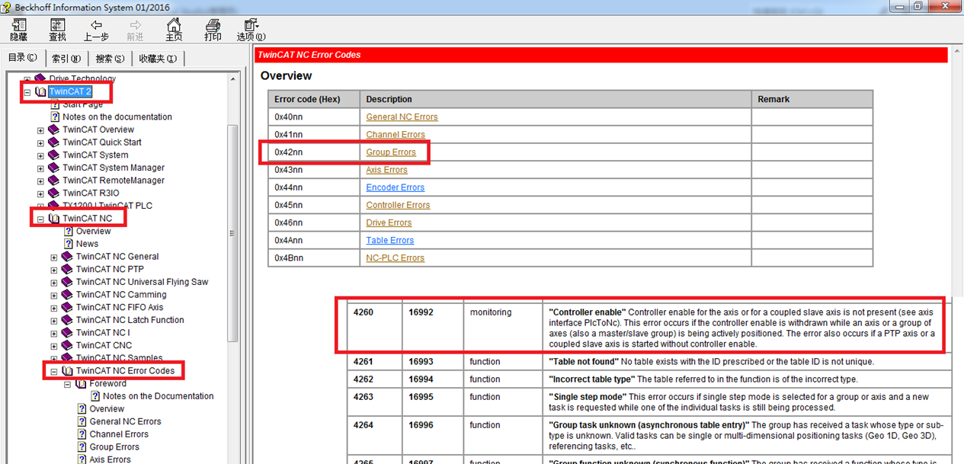
Task: Switch to the 索引 (Index) tab
Action: point(66,59)
